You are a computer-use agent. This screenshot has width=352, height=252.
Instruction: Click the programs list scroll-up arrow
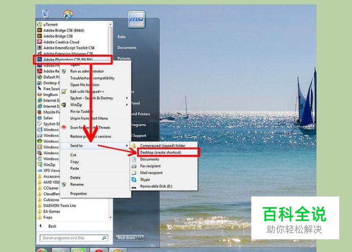pyautogui.click(x=110, y=24)
